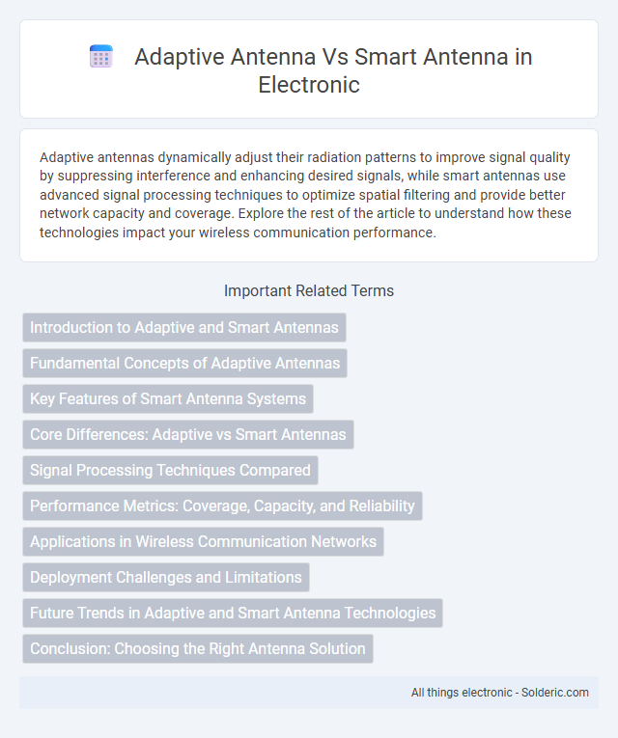
Task: Open Performance Metrics: Coverage, Capacity, and Reliability
Action: [x=222, y=506]
